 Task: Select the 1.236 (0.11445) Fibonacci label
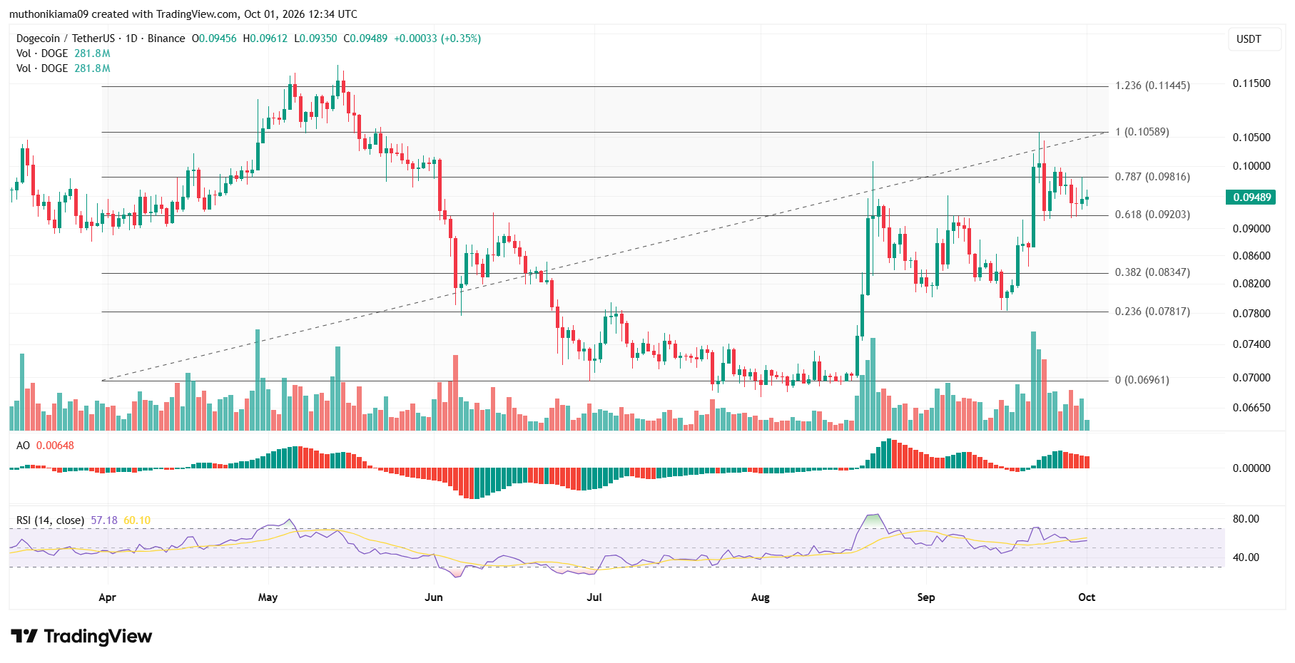tap(1152, 86)
